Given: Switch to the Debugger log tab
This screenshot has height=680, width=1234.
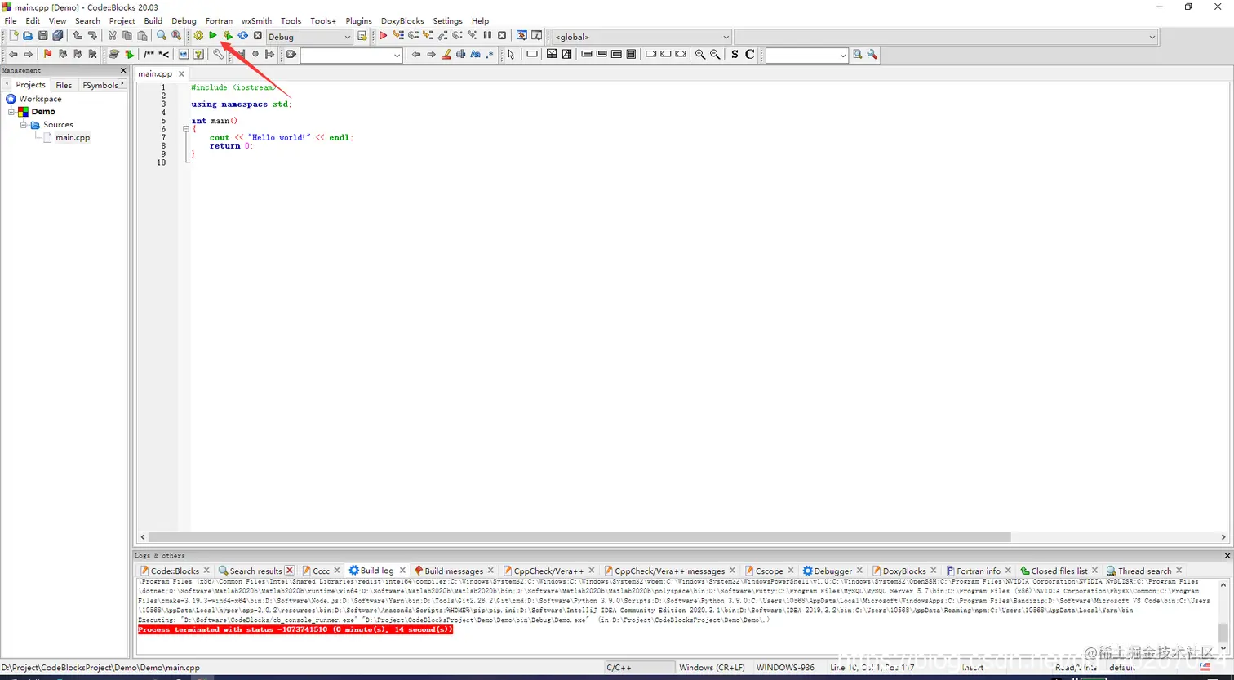Looking at the screenshot, I should (x=833, y=571).
